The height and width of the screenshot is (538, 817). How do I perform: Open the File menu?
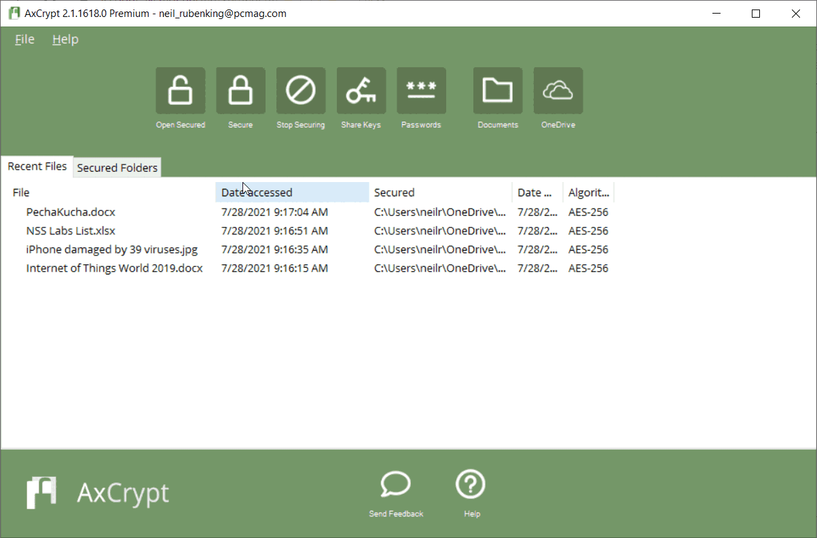(24, 39)
